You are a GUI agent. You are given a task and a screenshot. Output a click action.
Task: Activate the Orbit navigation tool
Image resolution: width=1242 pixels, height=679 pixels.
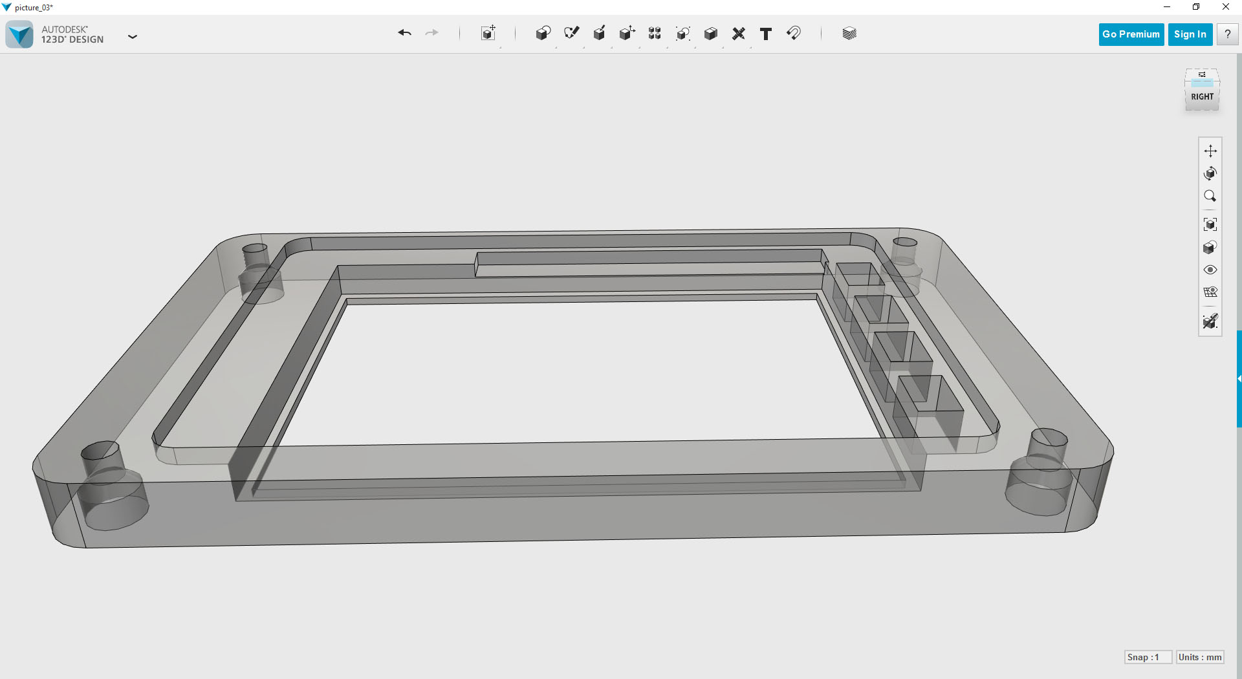tap(1210, 173)
